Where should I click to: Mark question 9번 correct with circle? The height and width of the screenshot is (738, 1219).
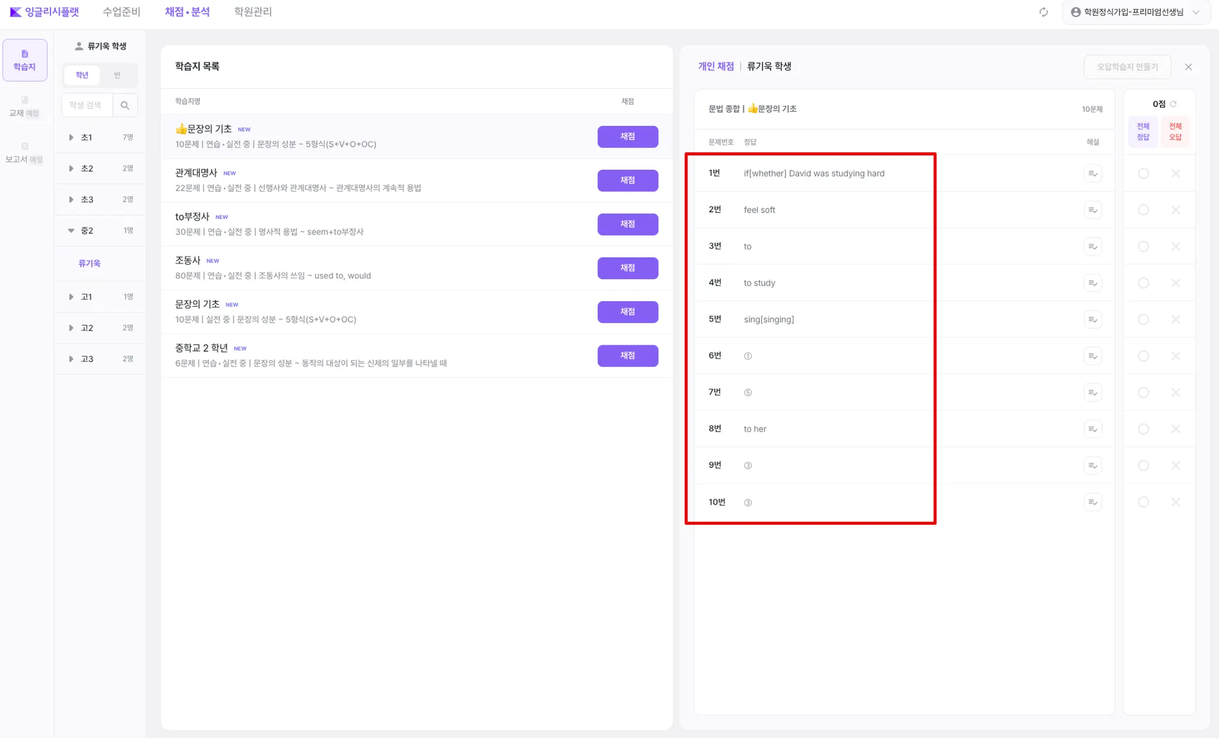(x=1143, y=465)
